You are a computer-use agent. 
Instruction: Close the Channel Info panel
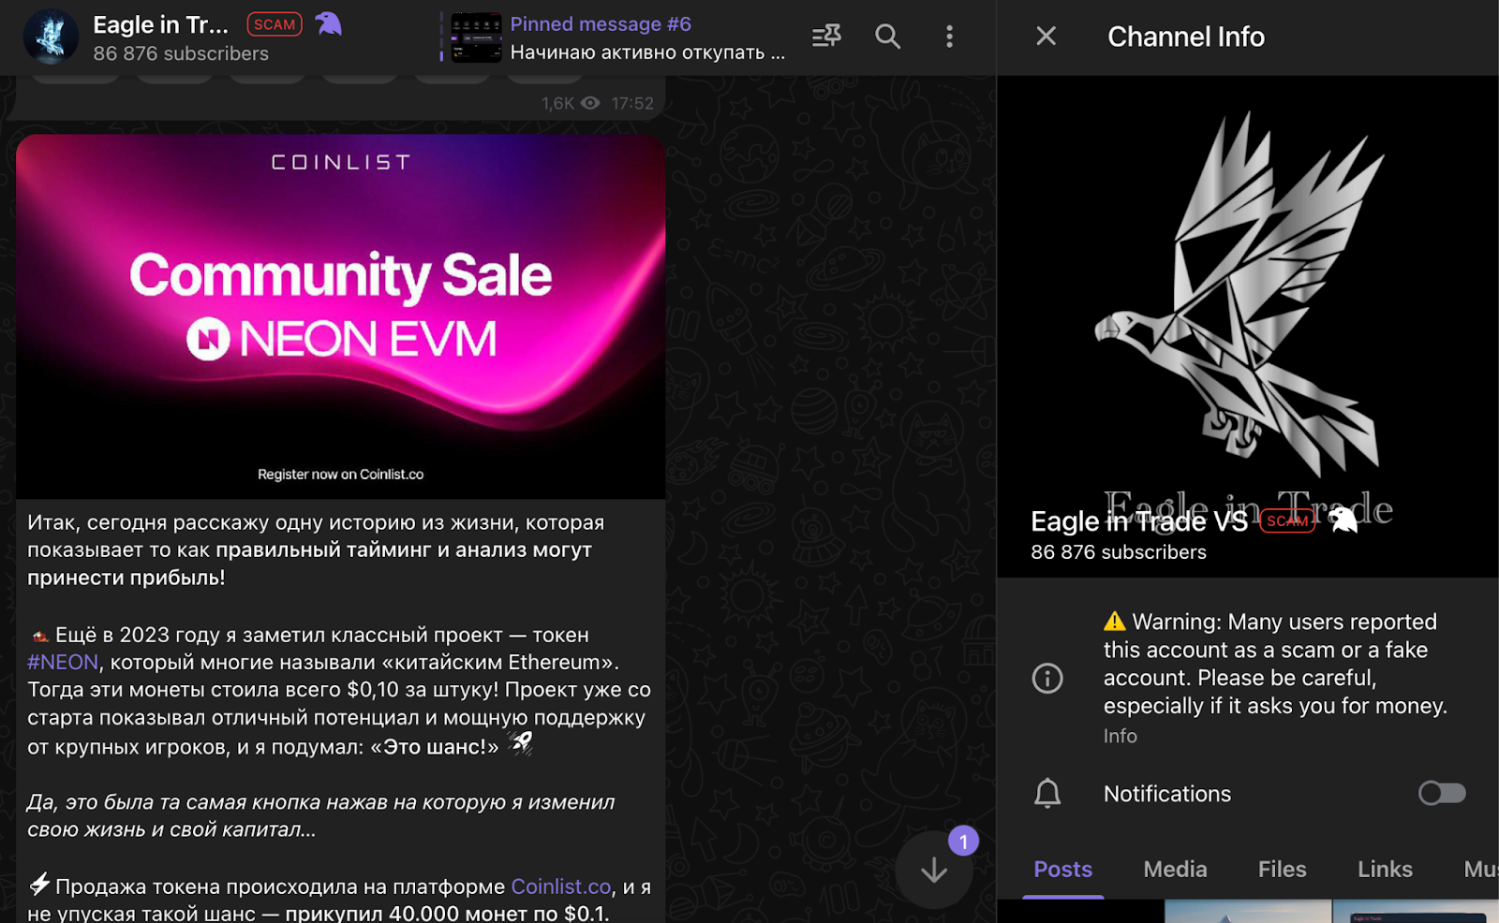pos(1046,37)
